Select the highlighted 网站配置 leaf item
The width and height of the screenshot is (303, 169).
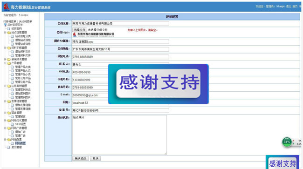click(x=21, y=143)
